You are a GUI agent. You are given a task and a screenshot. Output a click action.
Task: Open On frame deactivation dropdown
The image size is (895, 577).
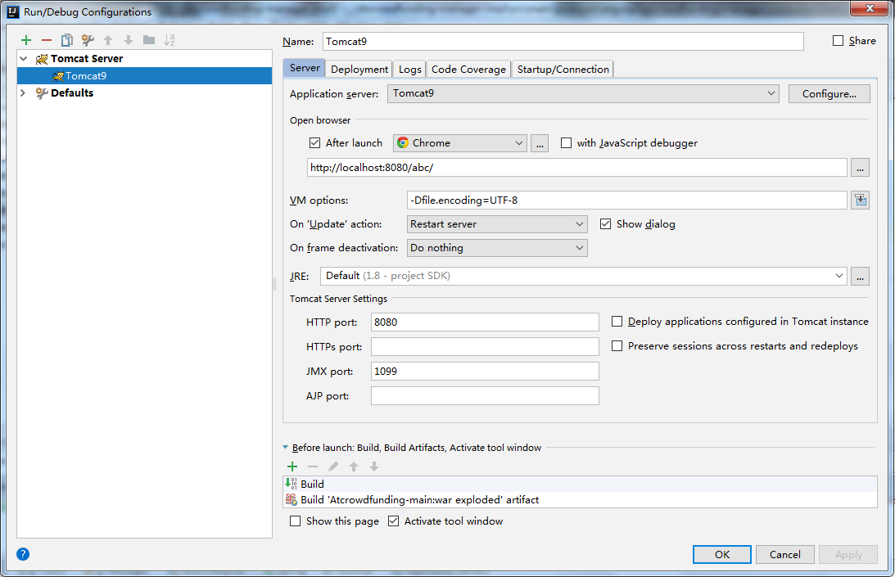497,248
